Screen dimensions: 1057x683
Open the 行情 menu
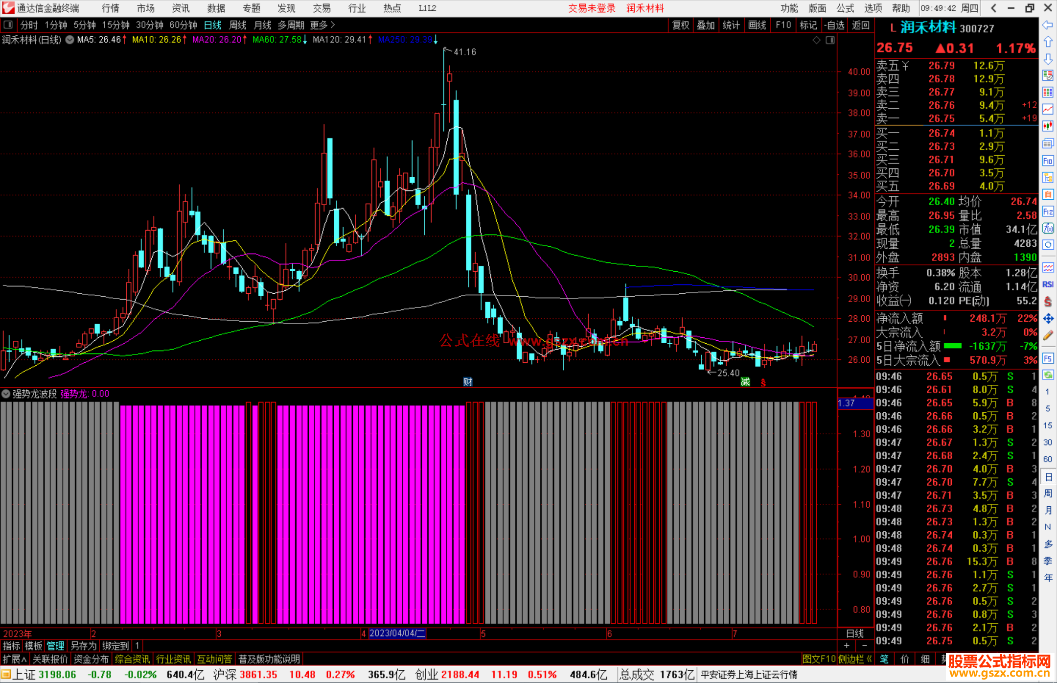point(110,8)
